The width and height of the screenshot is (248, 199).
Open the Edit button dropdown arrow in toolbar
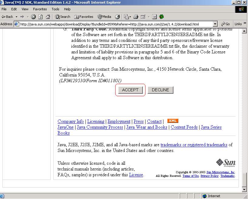149,17
